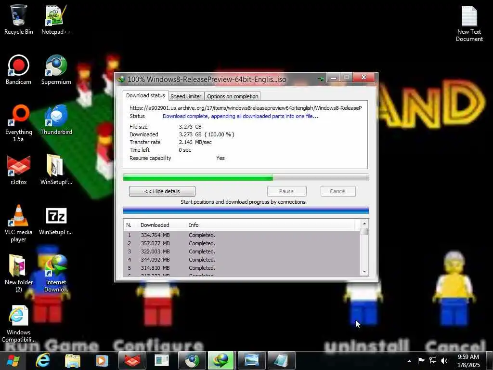Viewport: 493px width, 370px height.
Task: Open File Explorer from the taskbar
Action: pos(72,360)
